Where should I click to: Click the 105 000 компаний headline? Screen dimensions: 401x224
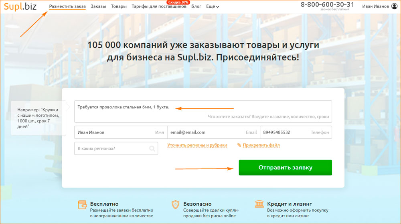coord(203,51)
